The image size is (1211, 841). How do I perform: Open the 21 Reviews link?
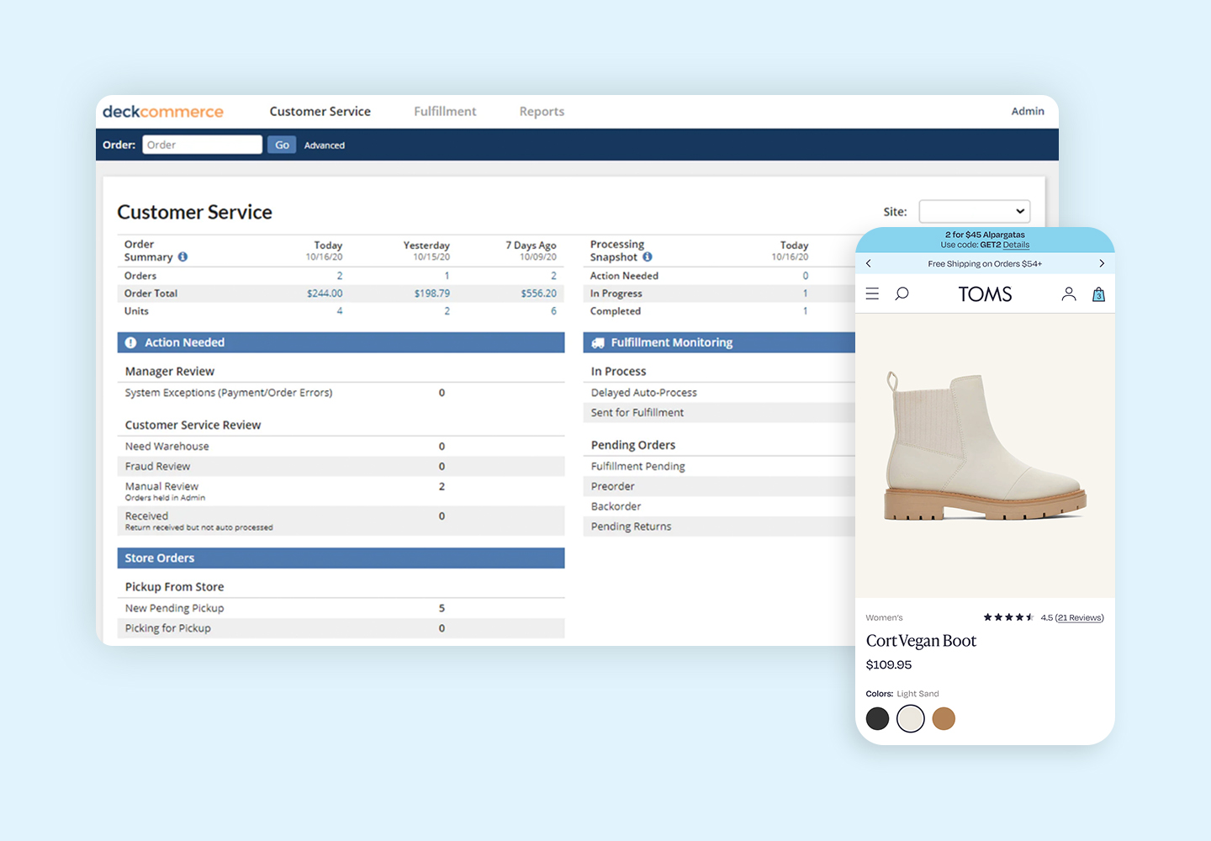pyautogui.click(x=1080, y=617)
